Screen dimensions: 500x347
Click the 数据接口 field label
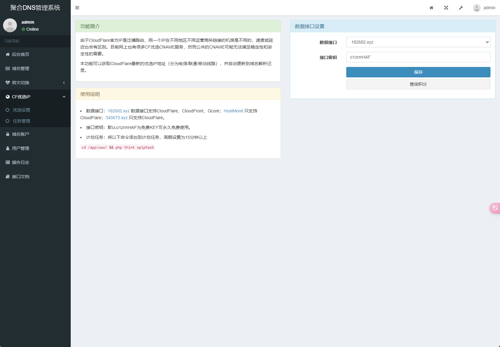[x=328, y=42]
